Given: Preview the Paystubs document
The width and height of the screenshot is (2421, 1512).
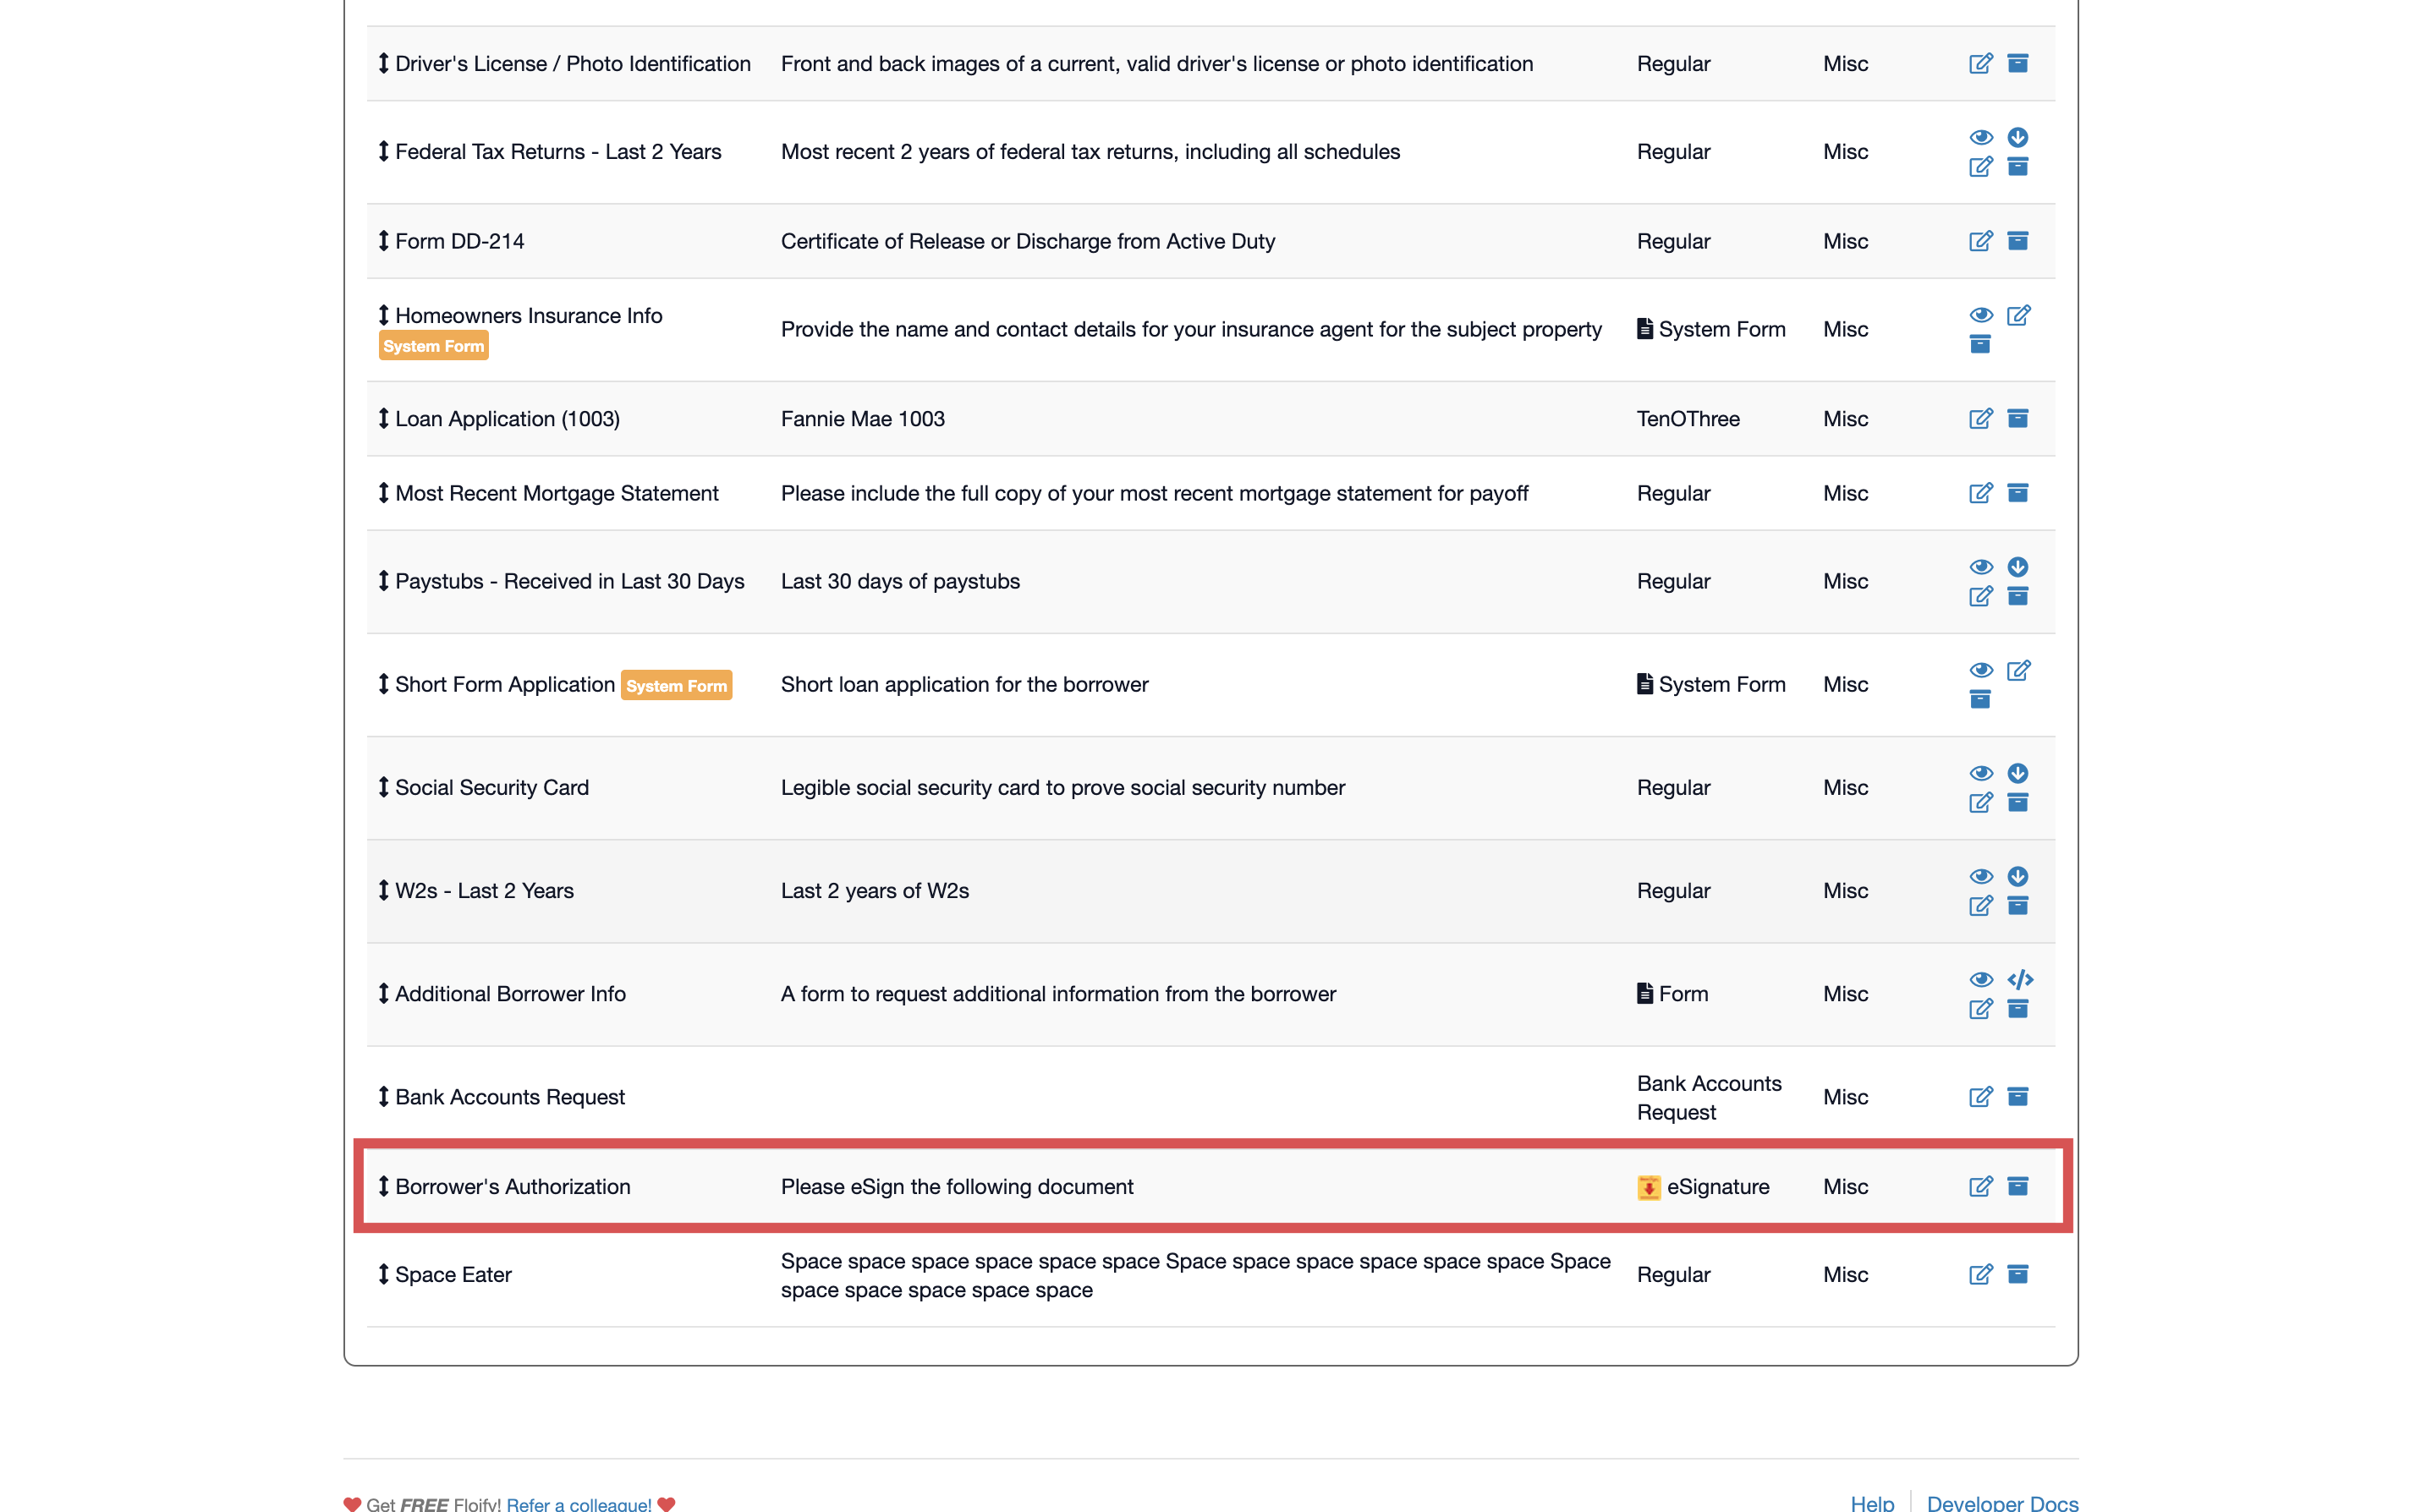Looking at the screenshot, I should pyautogui.click(x=1981, y=566).
